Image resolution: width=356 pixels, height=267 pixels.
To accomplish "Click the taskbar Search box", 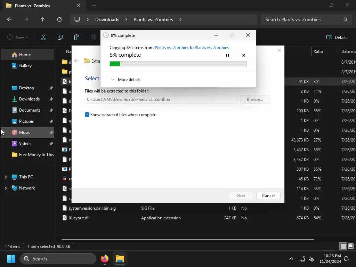I will 58,259.
